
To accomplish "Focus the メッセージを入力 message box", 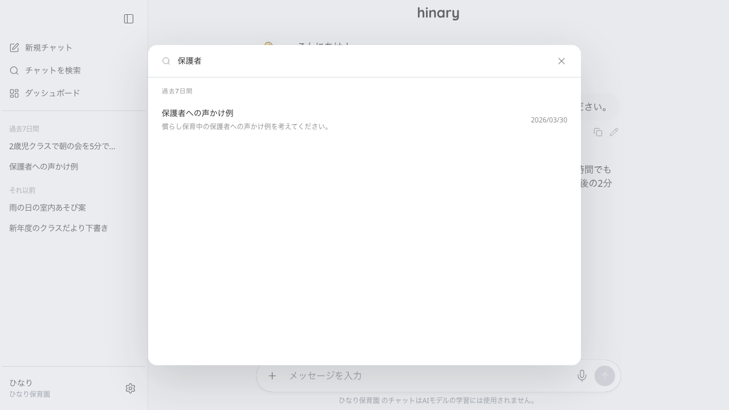I will coord(428,376).
